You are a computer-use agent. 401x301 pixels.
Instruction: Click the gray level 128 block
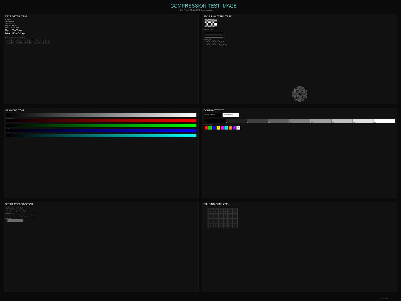(300, 121)
